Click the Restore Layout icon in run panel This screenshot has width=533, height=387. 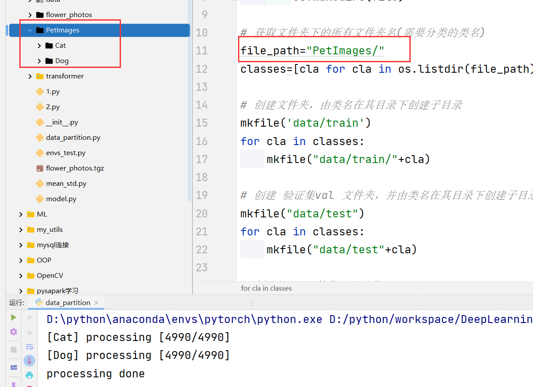14,367
